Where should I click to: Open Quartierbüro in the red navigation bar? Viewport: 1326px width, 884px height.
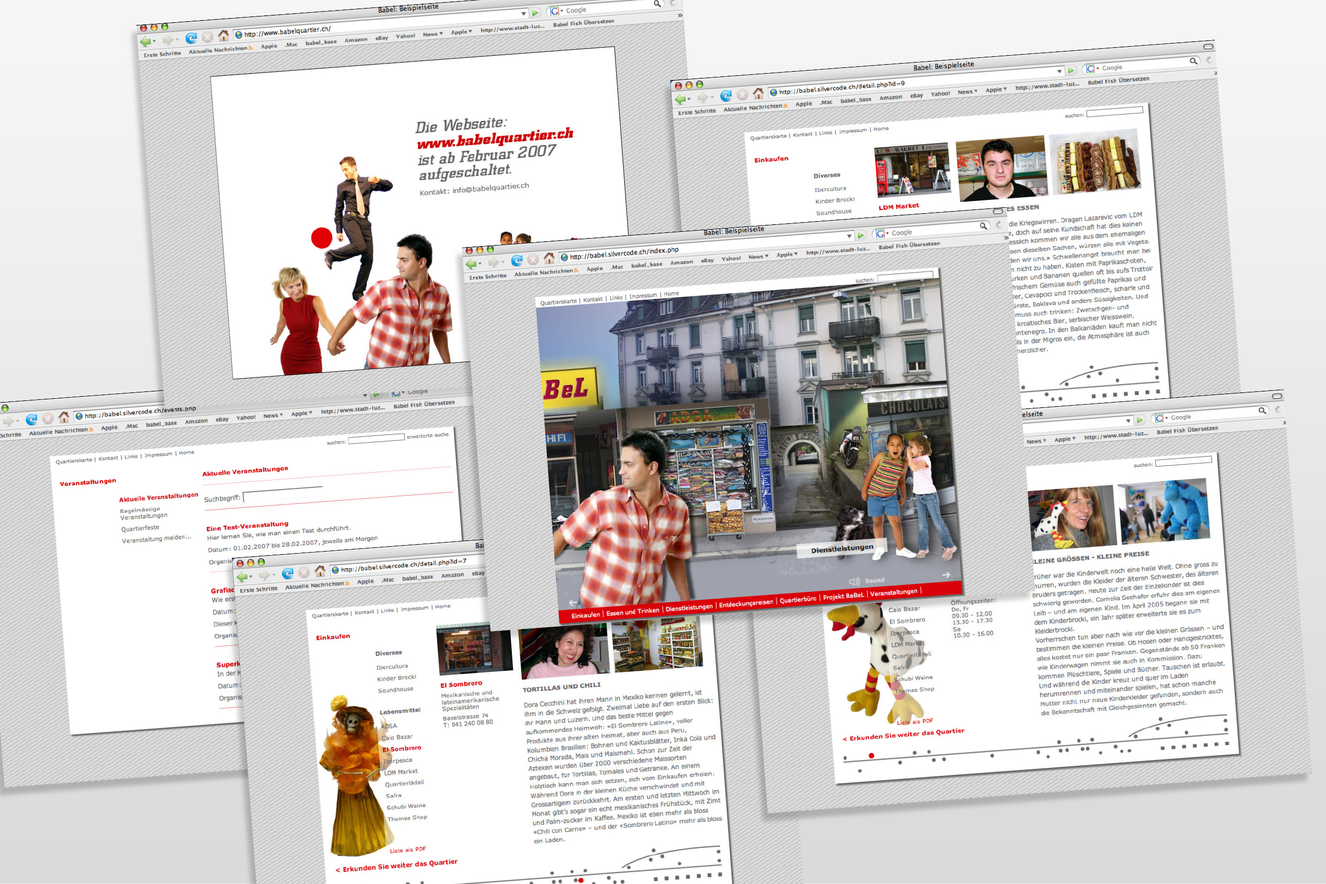(x=798, y=600)
